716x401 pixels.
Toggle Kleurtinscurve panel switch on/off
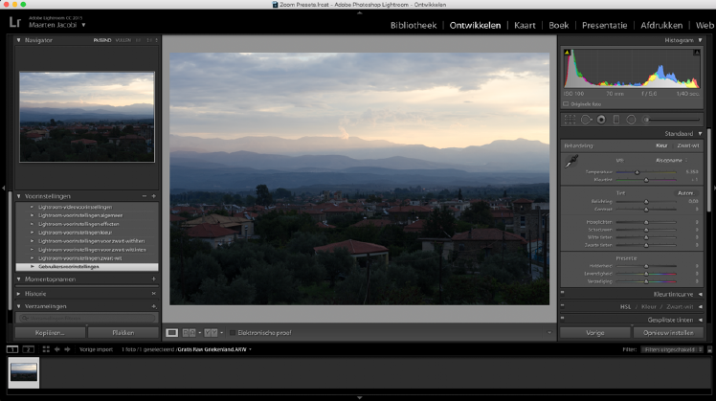(x=563, y=293)
